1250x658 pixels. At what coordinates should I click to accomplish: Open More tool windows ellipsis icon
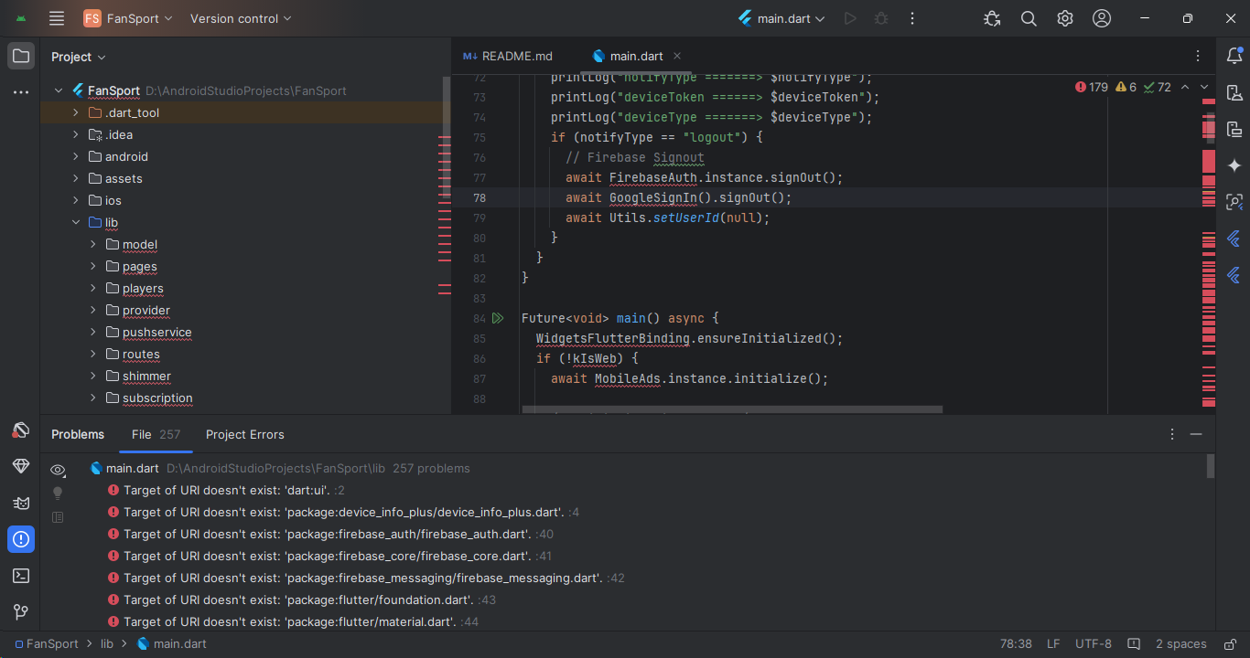click(x=20, y=92)
